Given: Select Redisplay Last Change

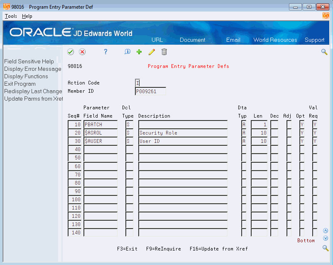Looking at the screenshot, I should 33,91.
